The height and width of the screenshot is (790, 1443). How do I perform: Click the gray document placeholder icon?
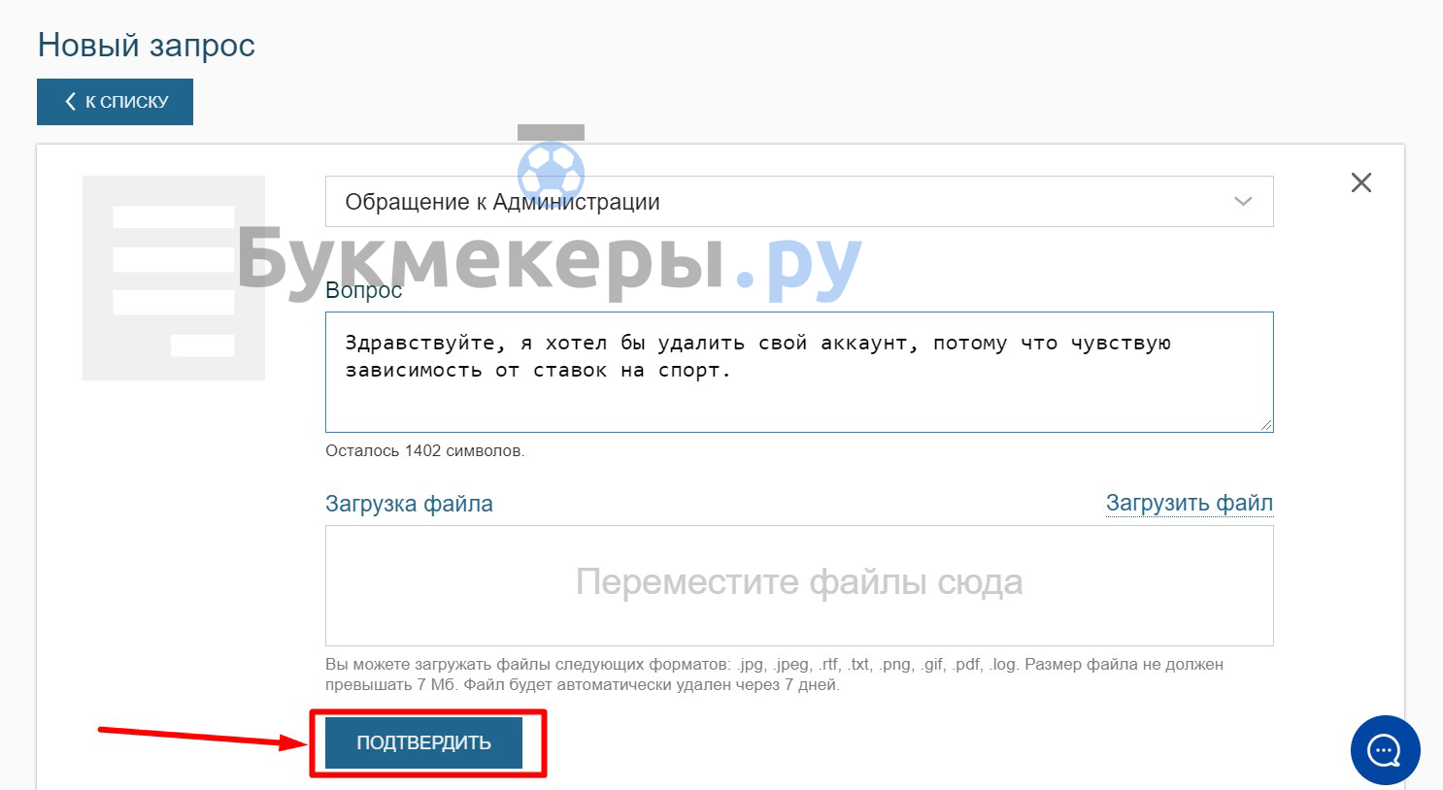pos(173,278)
